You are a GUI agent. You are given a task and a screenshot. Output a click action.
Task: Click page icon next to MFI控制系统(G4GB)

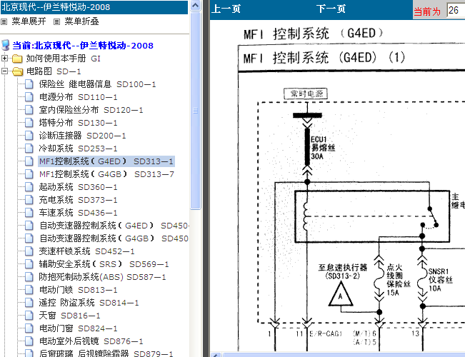click(29, 174)
